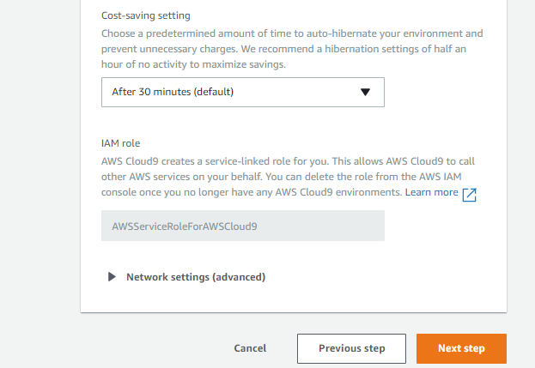The width and height of the screenshot is (535, 368).
Task: Open the "After 30 minutes (default)" dropdown
Action: (x=242, y=92)
